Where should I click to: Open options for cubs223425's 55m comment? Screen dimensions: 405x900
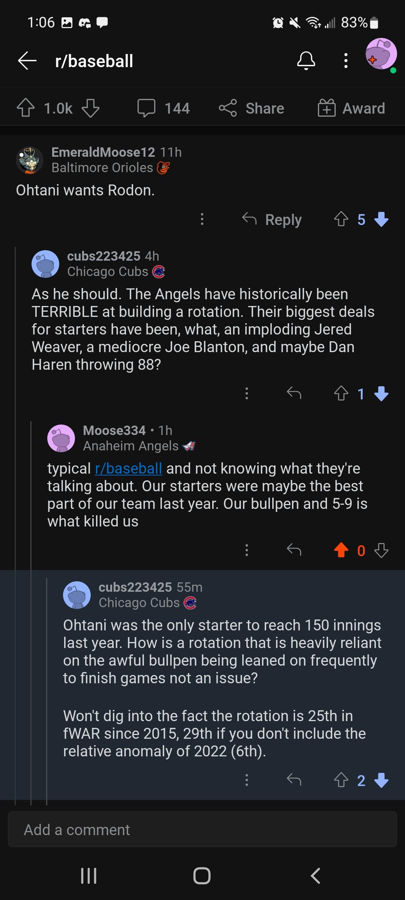tap(246, 780)
